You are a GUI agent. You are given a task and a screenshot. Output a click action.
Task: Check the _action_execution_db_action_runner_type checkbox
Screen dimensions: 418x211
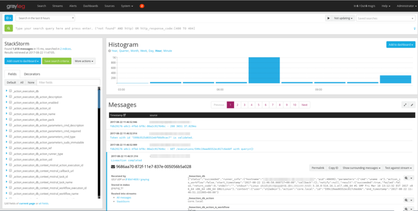10,154
